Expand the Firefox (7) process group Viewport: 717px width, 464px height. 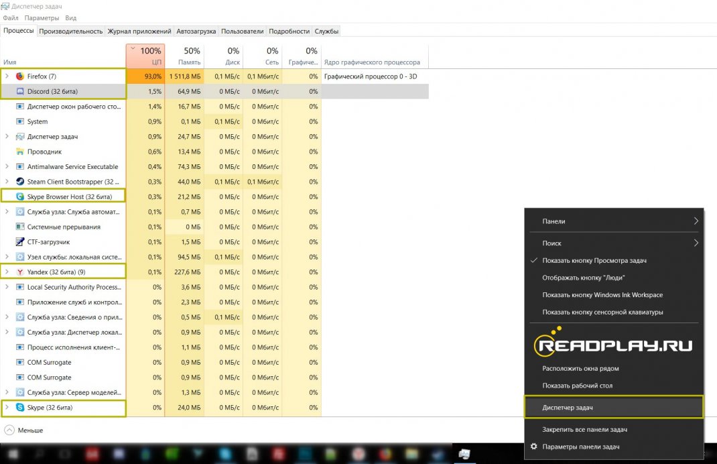click(7, 76)
